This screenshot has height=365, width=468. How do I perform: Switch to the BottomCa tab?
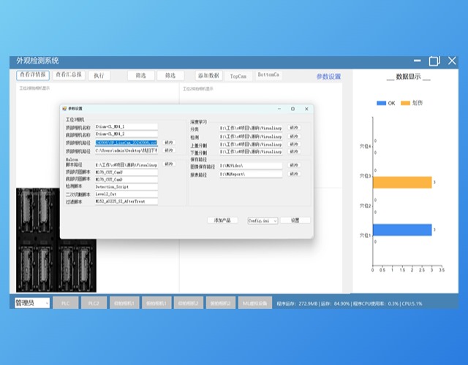coord(268,75)
